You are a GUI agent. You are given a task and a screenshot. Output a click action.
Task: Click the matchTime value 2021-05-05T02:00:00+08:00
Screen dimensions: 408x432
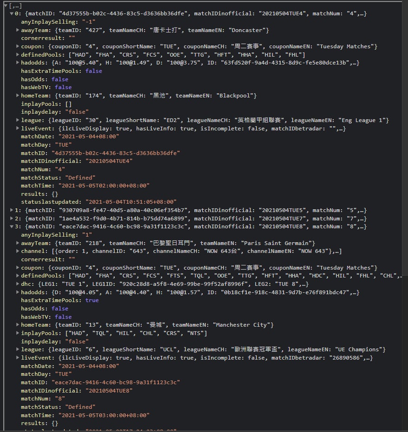tap(104, 186)
